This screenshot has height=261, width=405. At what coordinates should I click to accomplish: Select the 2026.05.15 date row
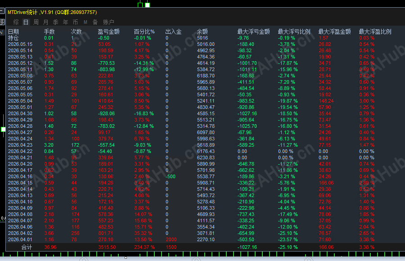tap(20, 44)
